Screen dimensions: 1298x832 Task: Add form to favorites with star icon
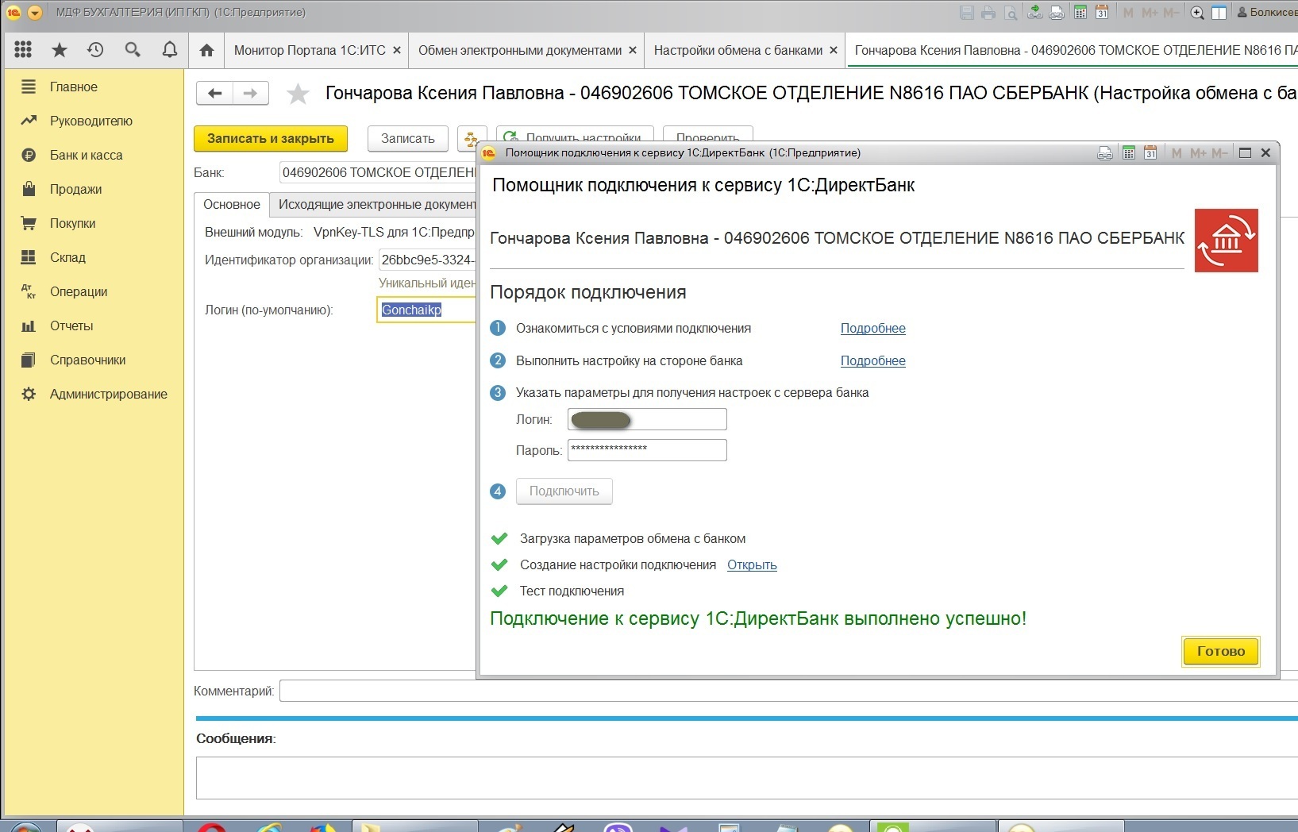(x=298, y=94)
